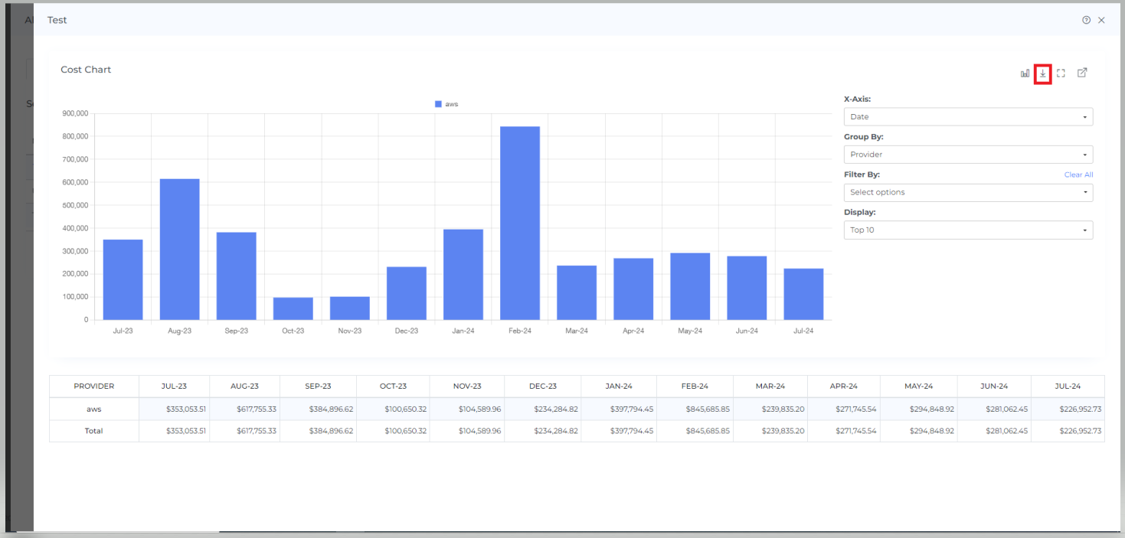Close the Test dialog

coord(1101,21)
